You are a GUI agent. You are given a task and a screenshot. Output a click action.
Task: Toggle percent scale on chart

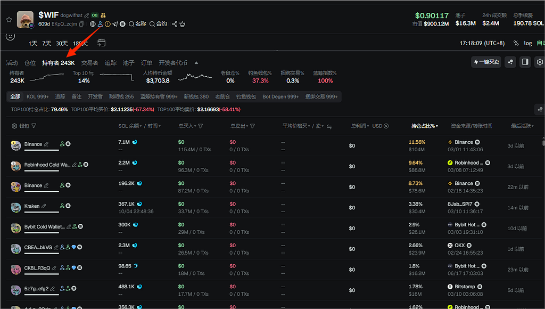[x=516, y=43]
